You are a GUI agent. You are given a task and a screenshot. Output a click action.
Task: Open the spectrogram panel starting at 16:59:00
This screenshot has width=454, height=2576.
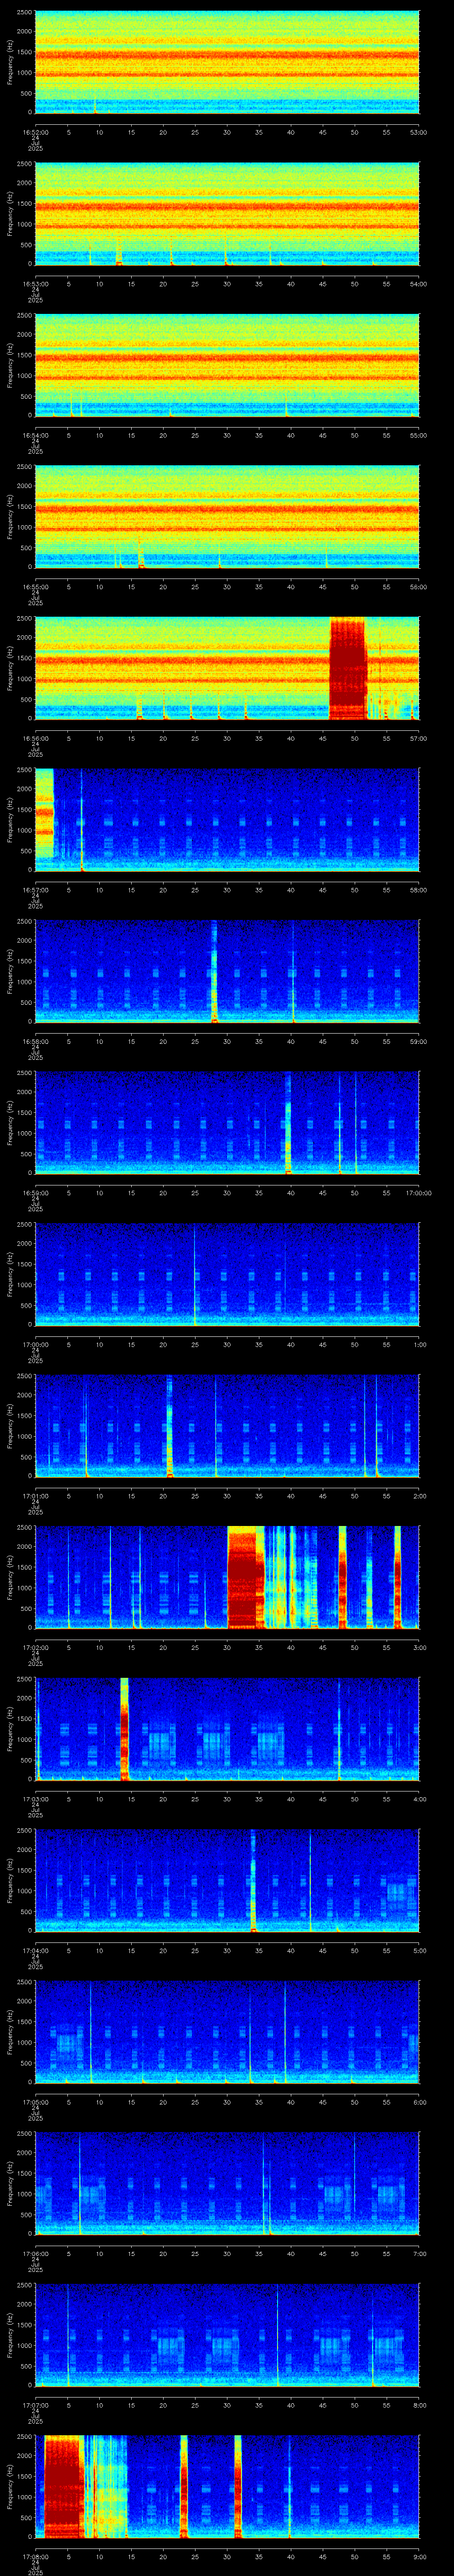227,1123
